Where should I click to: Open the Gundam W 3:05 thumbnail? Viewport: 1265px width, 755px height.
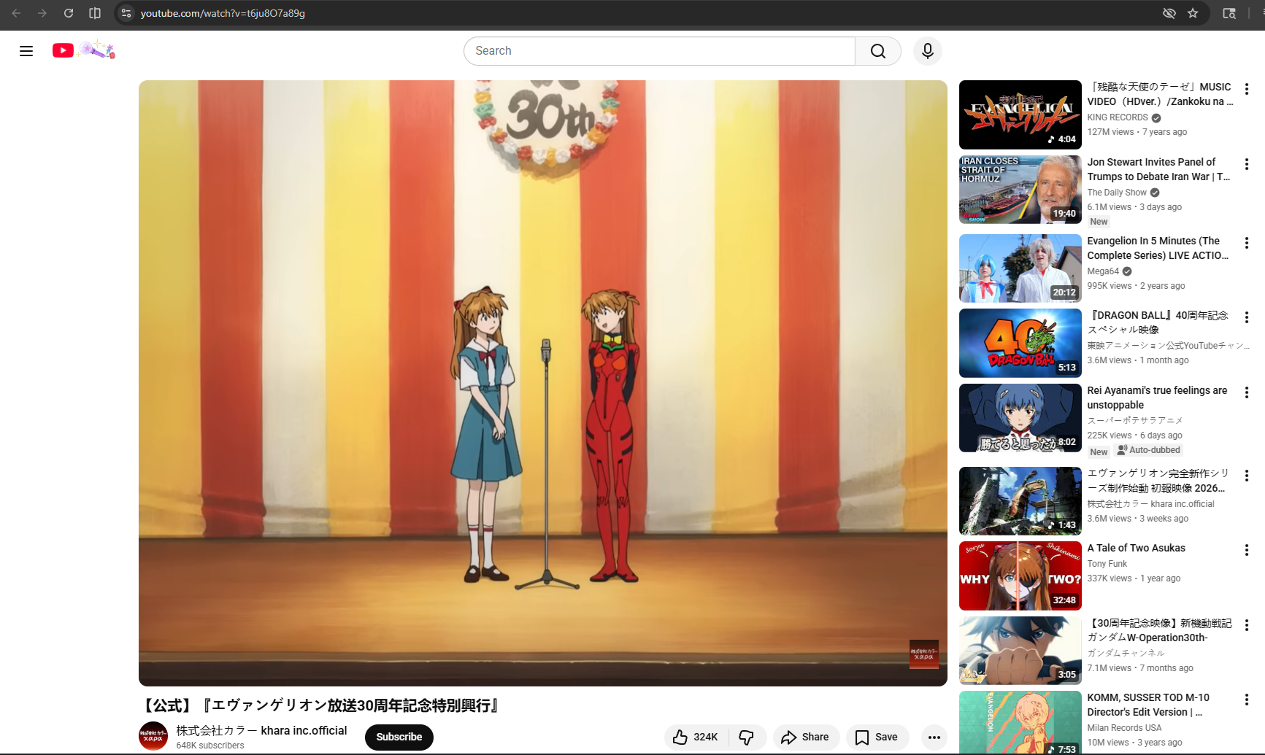point(1020,651)
